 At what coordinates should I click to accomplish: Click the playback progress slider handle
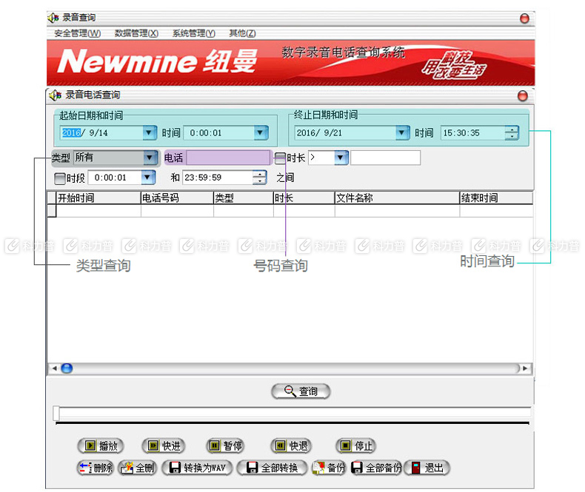click(x=56, y=413)
